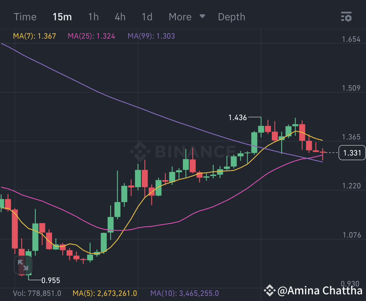Toggle the volume MA(10) overlay
Screen dimensions: 366x301
click(184, 293)
